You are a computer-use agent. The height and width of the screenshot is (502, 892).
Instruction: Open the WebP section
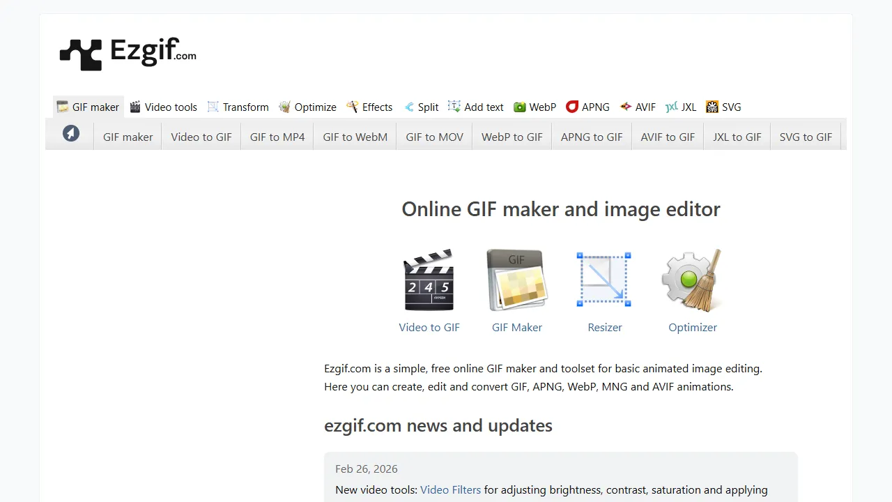pyautogui.click(x=535, y=107)
